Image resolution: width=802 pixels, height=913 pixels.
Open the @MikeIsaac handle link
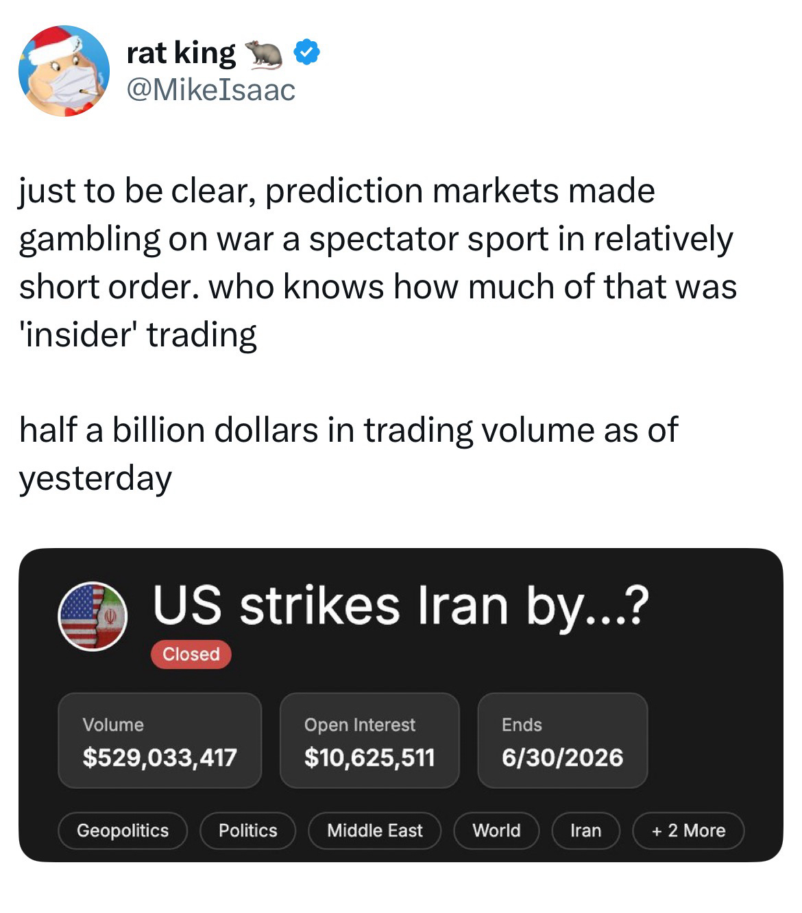pyautogui.click(x=210, y=89)
